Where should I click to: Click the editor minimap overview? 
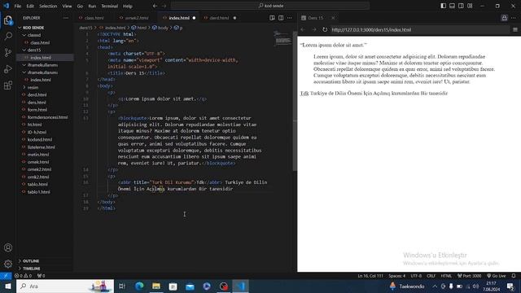pyautogui.click(x=282, y=38)
